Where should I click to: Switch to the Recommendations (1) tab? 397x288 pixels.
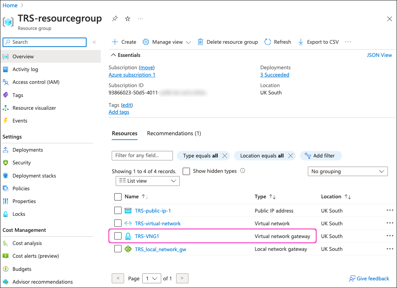pos(174,133)
